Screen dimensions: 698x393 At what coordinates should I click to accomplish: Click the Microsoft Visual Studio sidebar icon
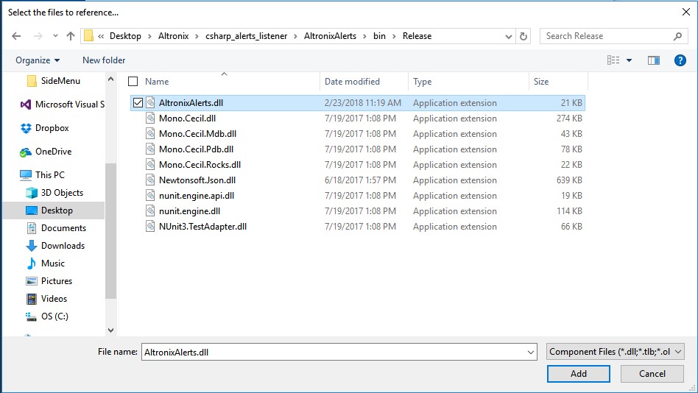26,105
